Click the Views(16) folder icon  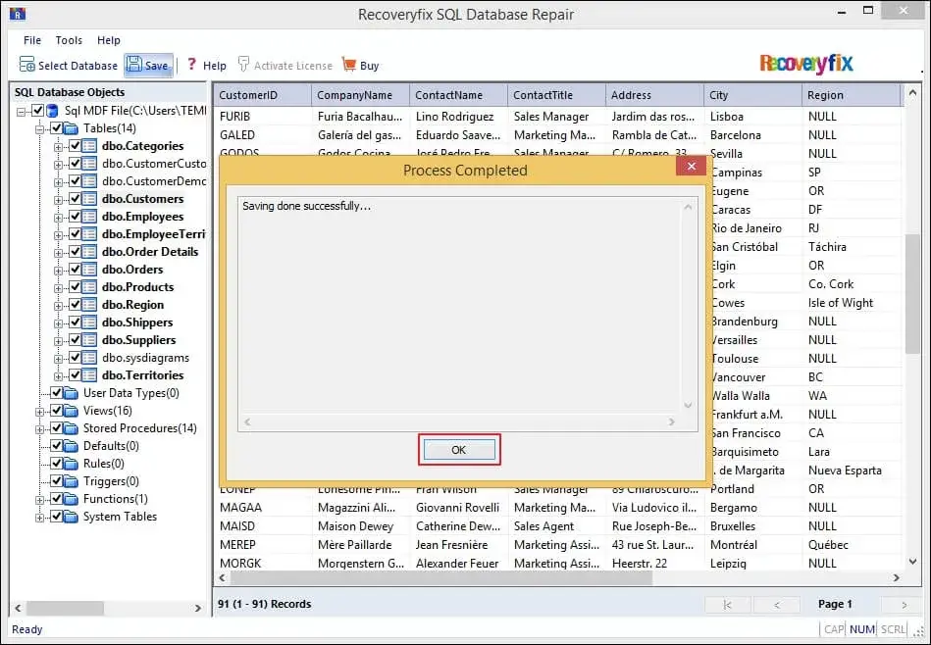click(x=71, y=411)
